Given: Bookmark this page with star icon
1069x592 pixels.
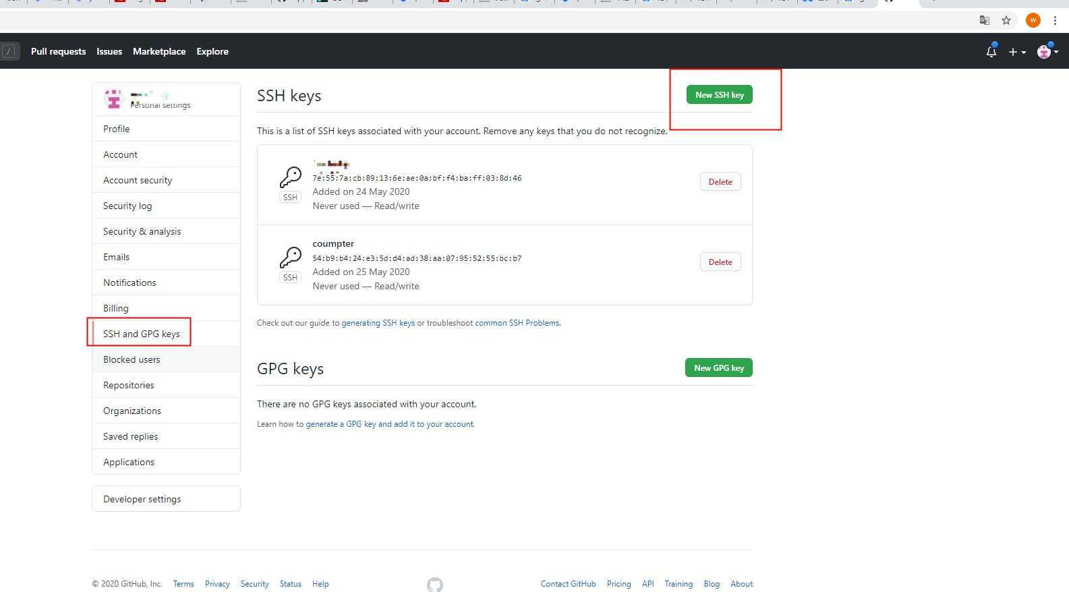Looking at the screenshot, I should click(x=1006, y=20).
